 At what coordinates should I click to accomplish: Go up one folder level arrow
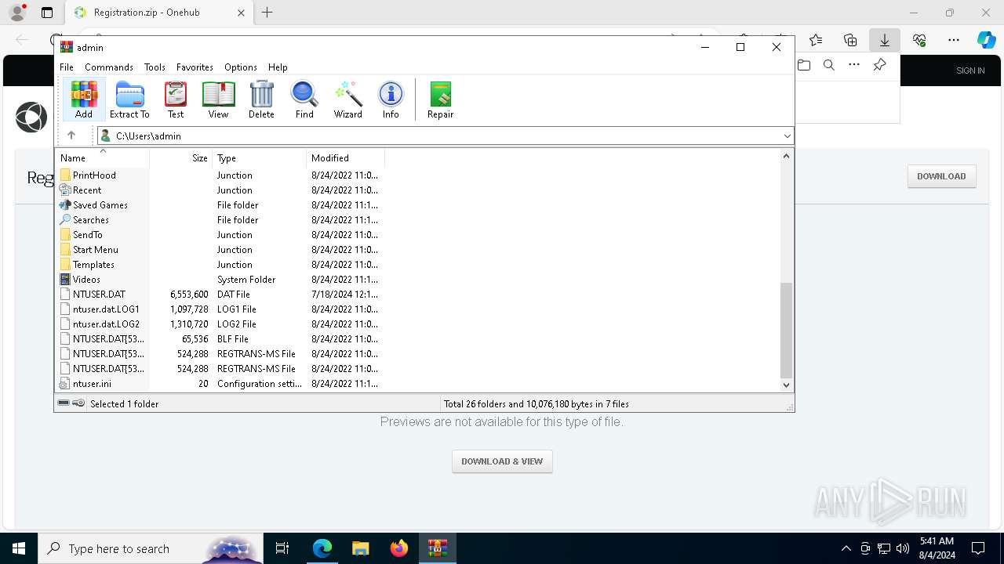click(x=71, y=136)
